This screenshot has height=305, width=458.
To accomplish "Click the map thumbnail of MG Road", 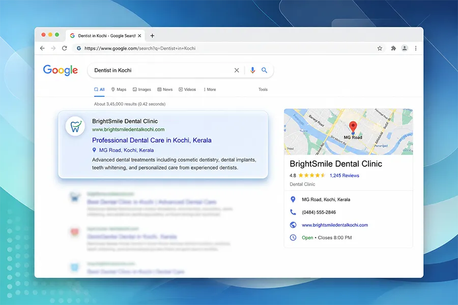I will (x=349, y=132).
